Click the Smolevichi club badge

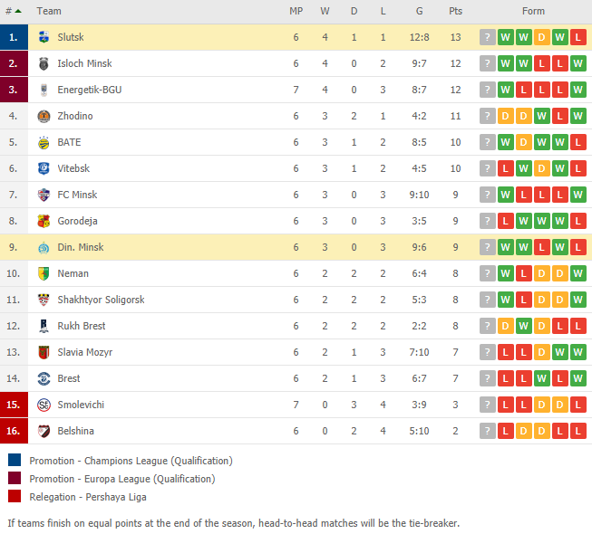coord(44,405)
